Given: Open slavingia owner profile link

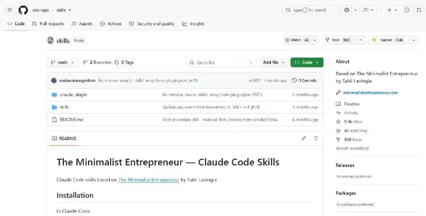Looking at the screenshot, I should [x=41, y=10].
